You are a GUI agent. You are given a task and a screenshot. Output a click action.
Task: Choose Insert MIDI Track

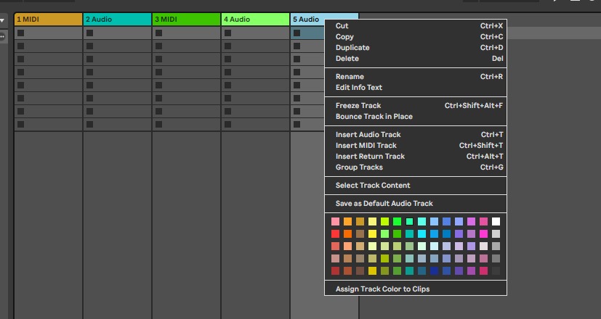pos(416,145)
